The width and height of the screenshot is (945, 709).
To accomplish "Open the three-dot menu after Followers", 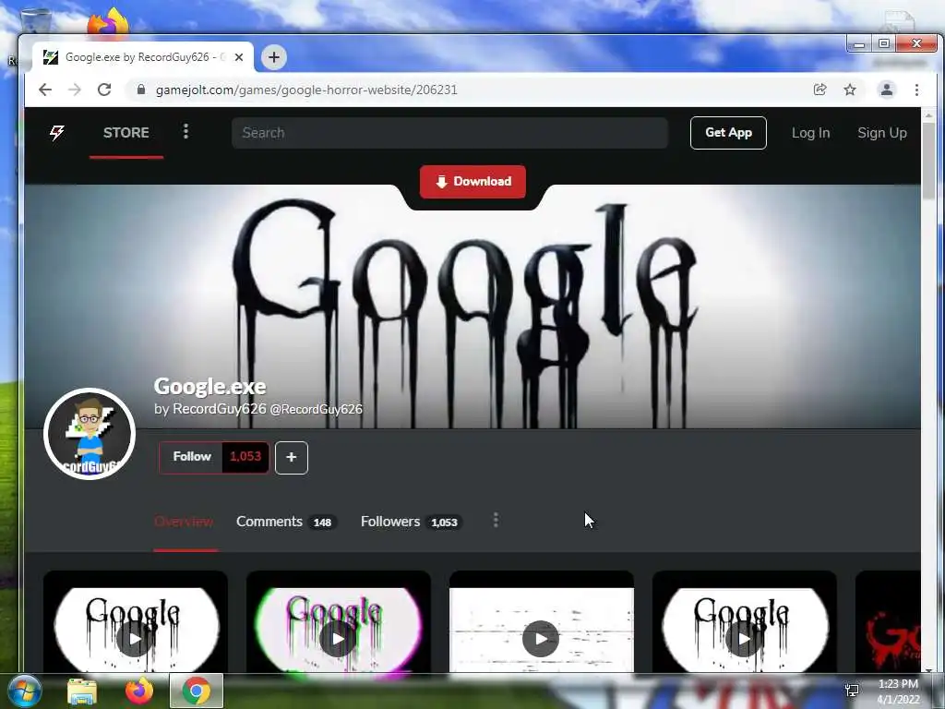I will coord(496,521).
